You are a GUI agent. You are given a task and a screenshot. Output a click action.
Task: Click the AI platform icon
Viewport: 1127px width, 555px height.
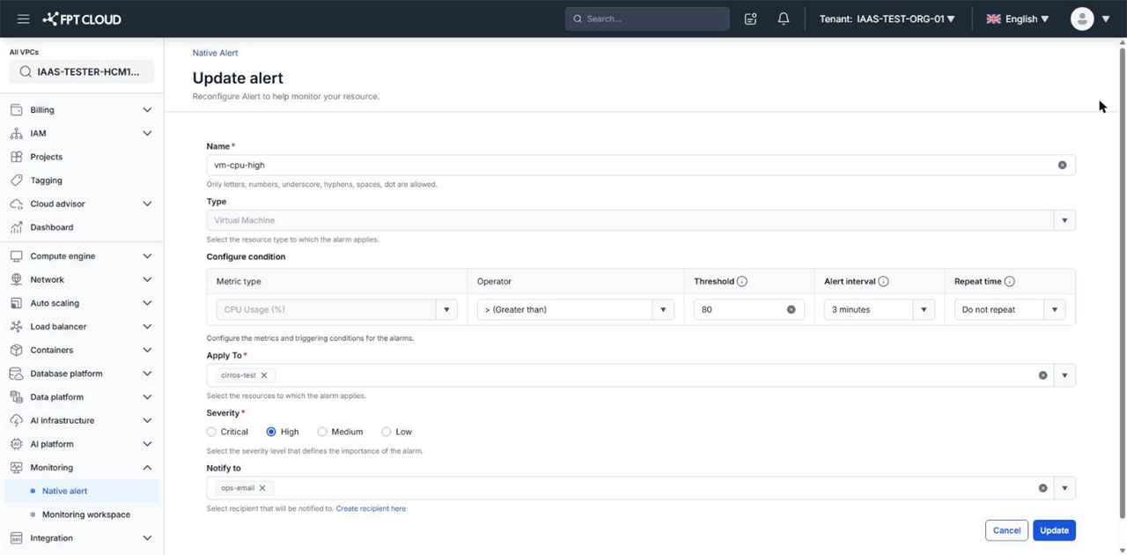[x=16, y=444]
